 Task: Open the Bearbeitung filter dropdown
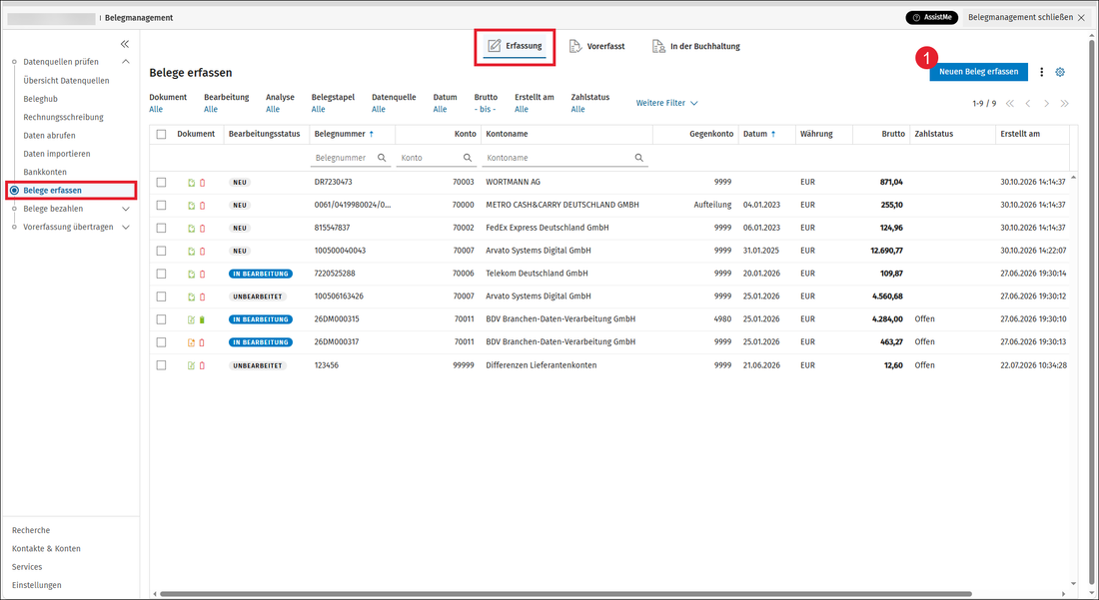(211, 109)
